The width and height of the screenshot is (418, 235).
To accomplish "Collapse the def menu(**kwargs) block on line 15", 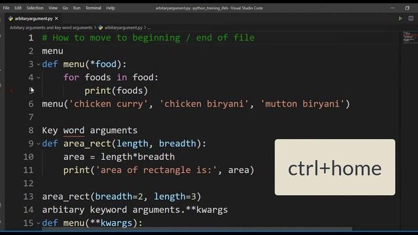I will [39, 223].
